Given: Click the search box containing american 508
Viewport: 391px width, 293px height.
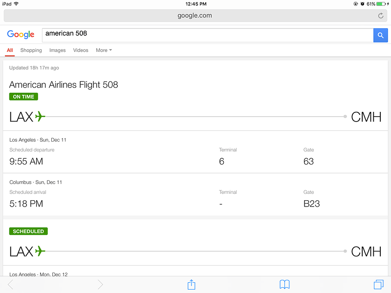Looking at the screenshot, I should [x=208, y=35].
